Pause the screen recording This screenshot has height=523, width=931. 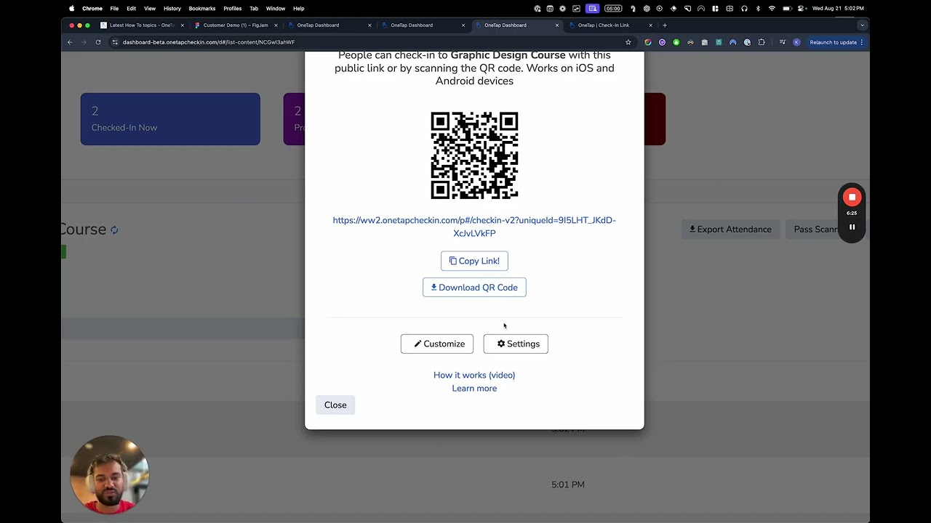(852, 227)
